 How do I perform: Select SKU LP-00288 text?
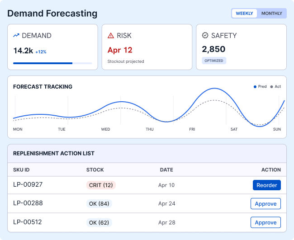click(x=28, y=203)
